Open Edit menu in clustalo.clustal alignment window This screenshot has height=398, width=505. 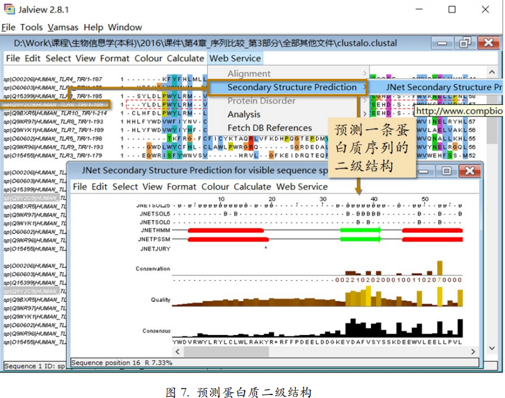click(x=32, y=58)
